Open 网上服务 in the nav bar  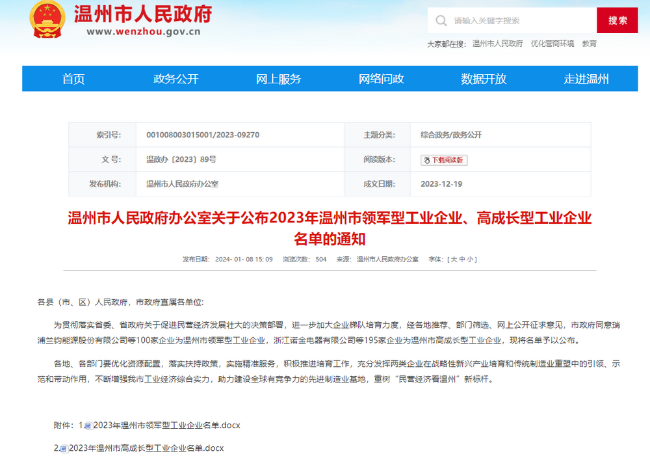point(278,79)
